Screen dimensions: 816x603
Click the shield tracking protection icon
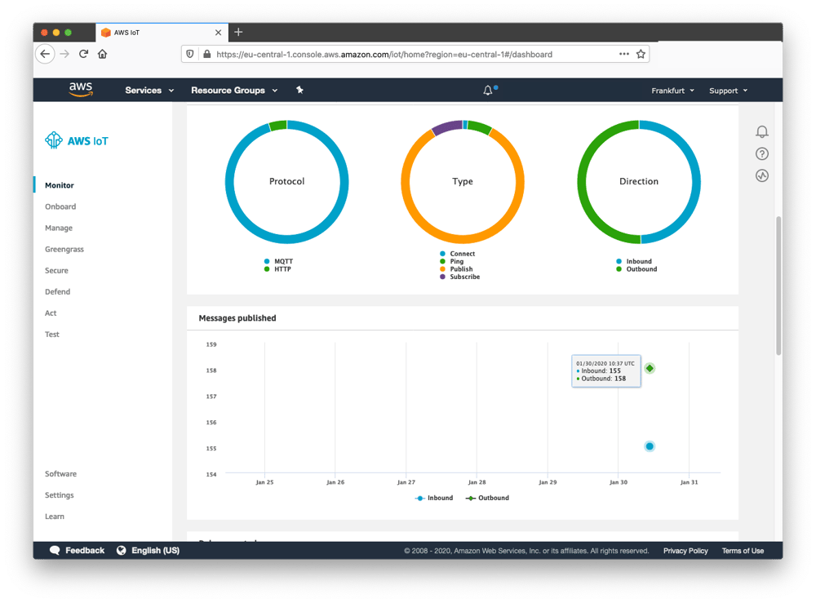point(190,54)
